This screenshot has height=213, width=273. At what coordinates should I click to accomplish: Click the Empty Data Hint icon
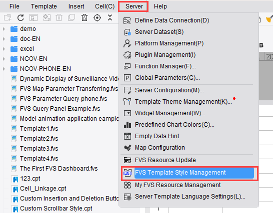pyautogui.click(x=127, y=136)
